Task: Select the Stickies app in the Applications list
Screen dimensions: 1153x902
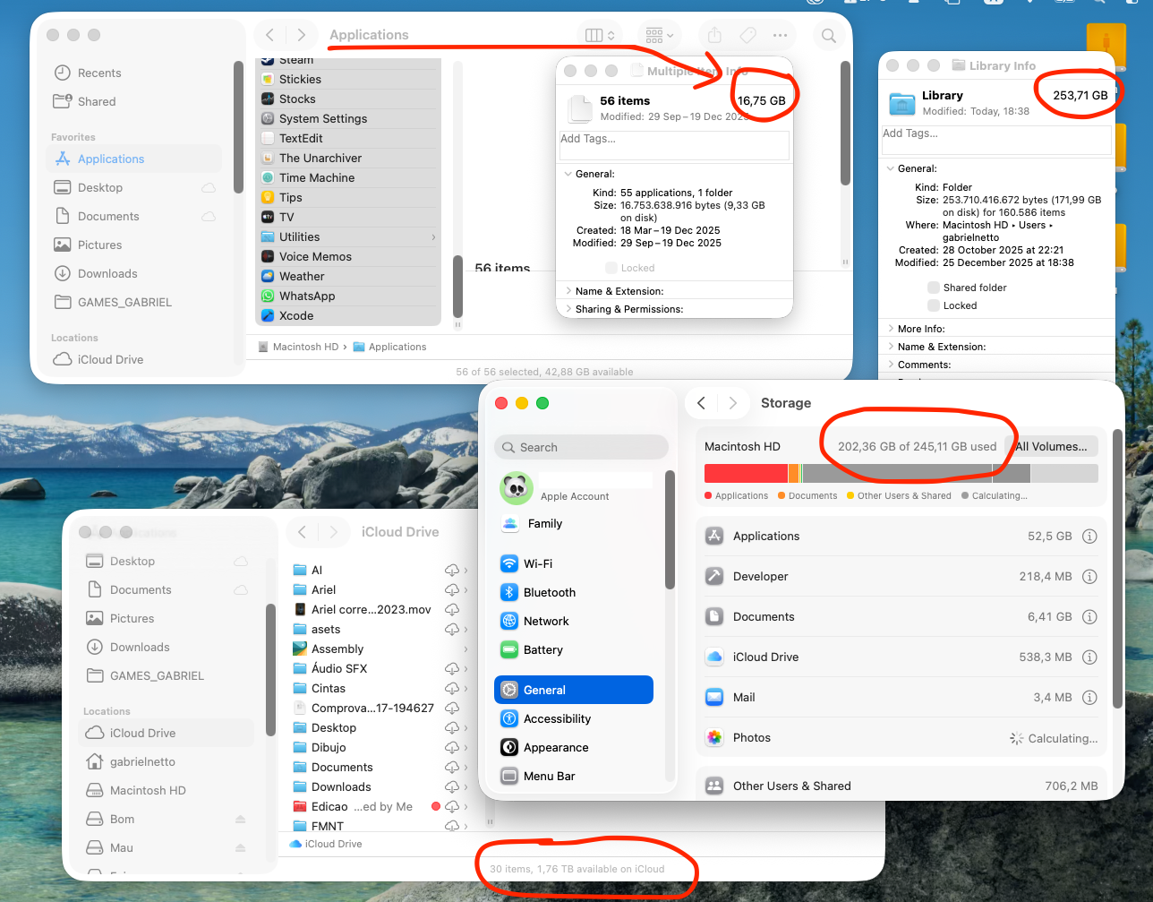Action: tap(349, 79)
